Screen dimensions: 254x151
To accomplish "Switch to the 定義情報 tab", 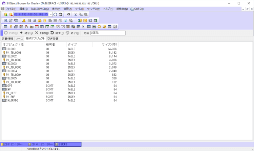I will click(x=7, y=39).
